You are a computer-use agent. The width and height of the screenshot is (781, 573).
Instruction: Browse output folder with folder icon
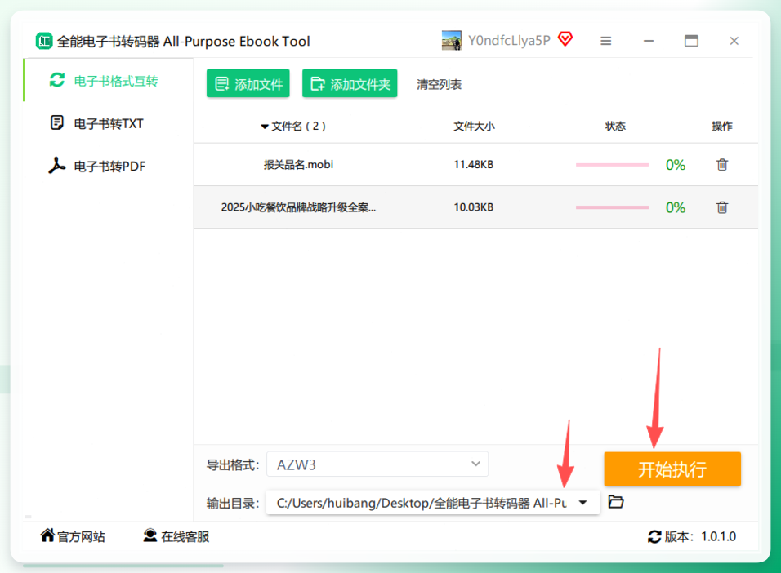(616, 502)
